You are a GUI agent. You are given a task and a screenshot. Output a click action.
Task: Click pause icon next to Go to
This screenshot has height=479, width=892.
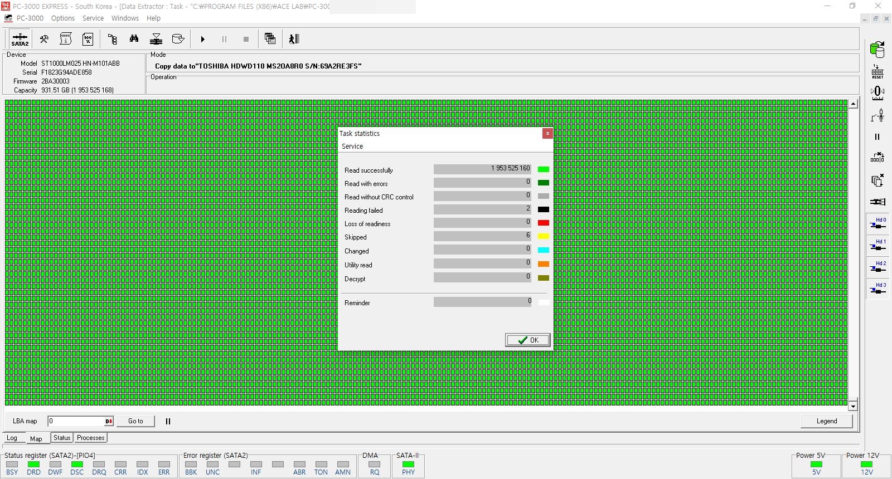pyautogui.click(x=168, y=422)
